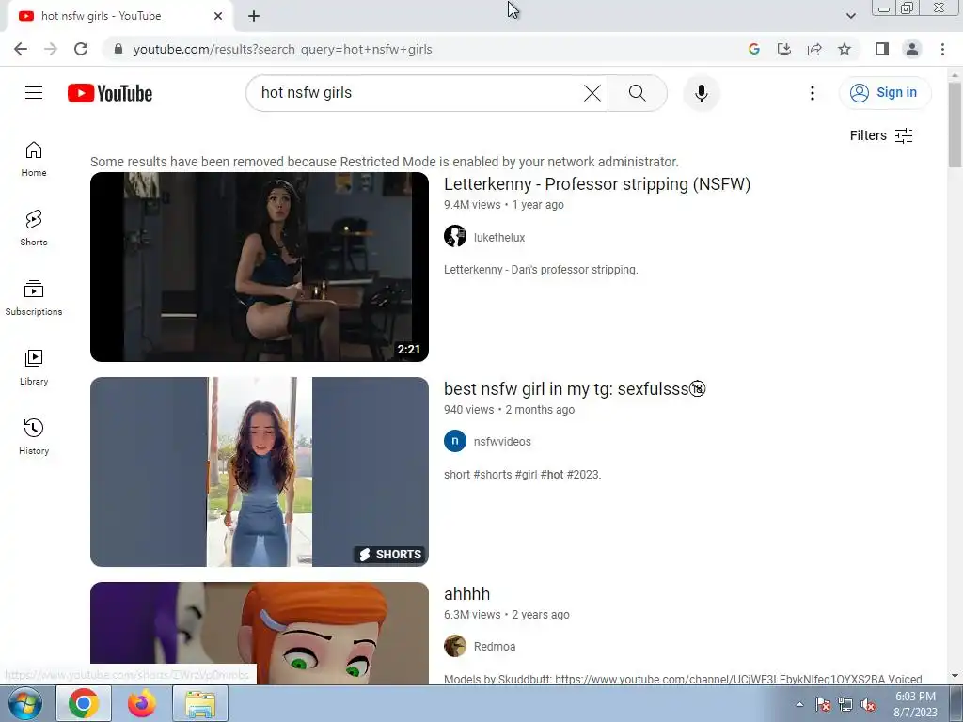963x722 pixels.
Task: Click the Sign in button
Action: [x=885, y=93]
